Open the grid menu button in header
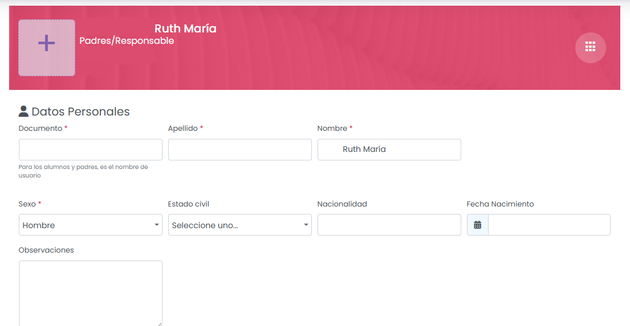 click(590, 47)
